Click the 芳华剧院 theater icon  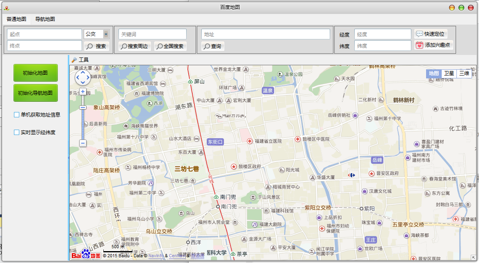tap(150, 183)
